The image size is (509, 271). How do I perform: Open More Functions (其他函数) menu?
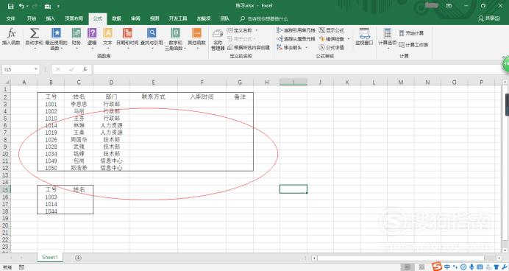pyautogui.click(x=196, y=38)
